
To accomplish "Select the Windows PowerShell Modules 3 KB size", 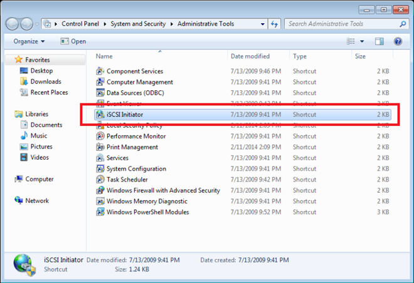I will [383, 212].
